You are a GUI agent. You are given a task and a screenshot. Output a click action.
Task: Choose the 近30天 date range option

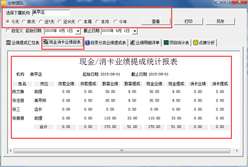click(59, 21)
